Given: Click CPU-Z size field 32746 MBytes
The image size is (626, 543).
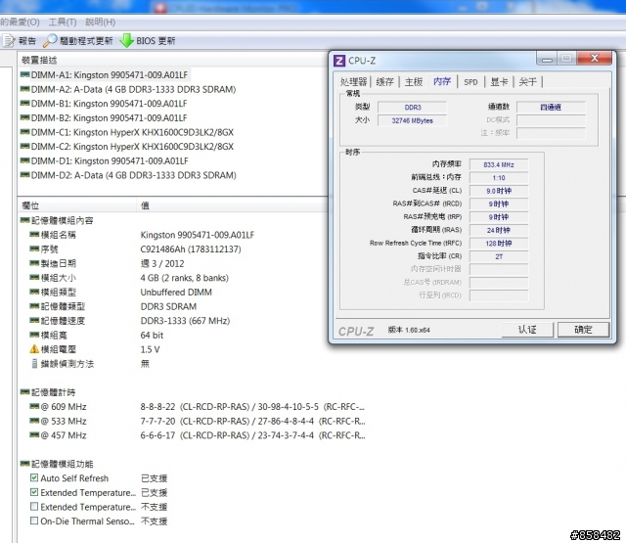Looking at the screenshot, I should pos(413,120).
